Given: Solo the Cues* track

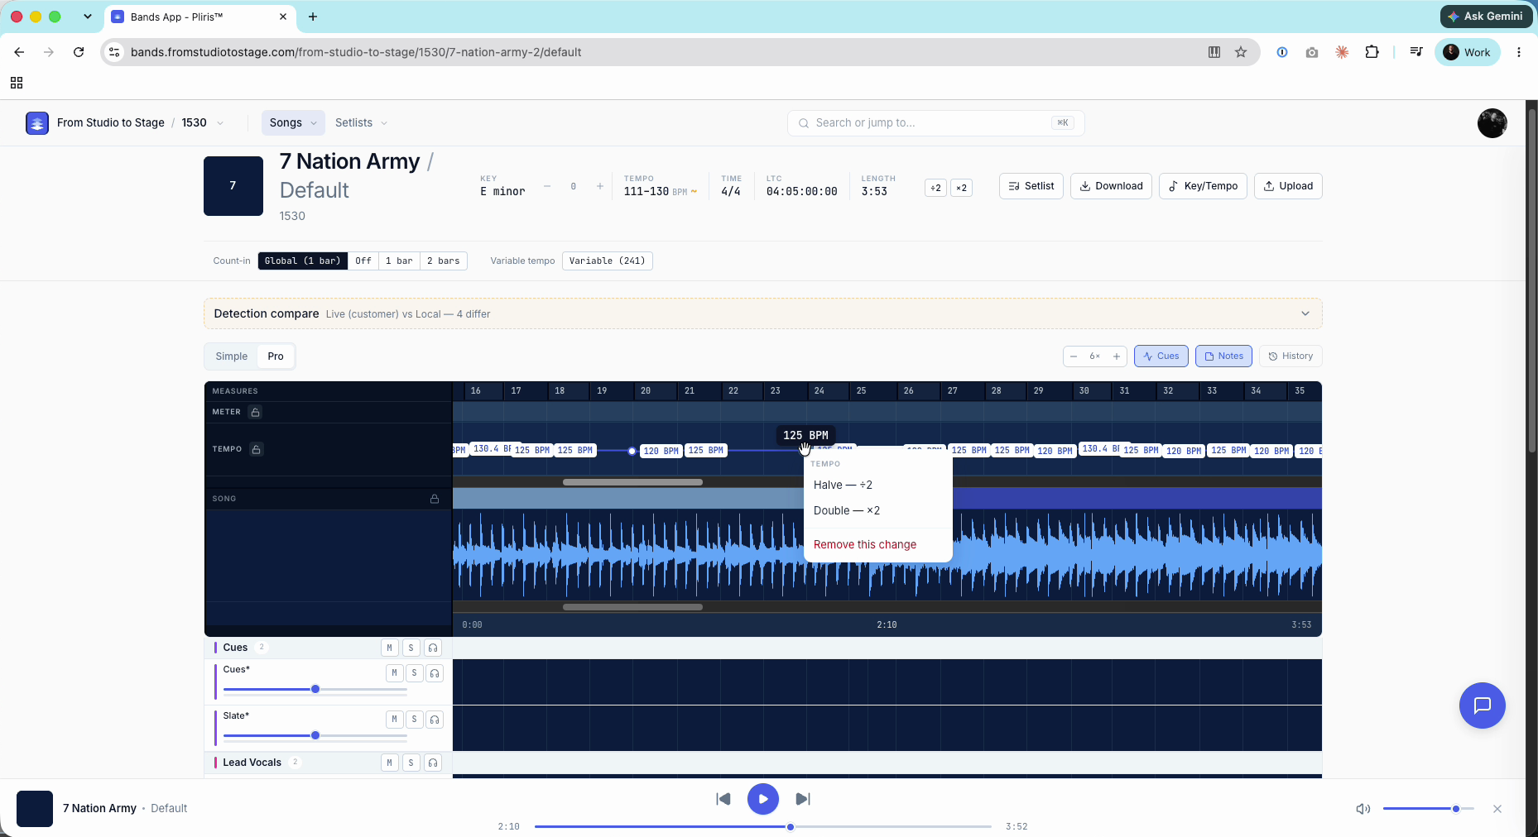Looking at the screenshot, I should tap(415, 673).
